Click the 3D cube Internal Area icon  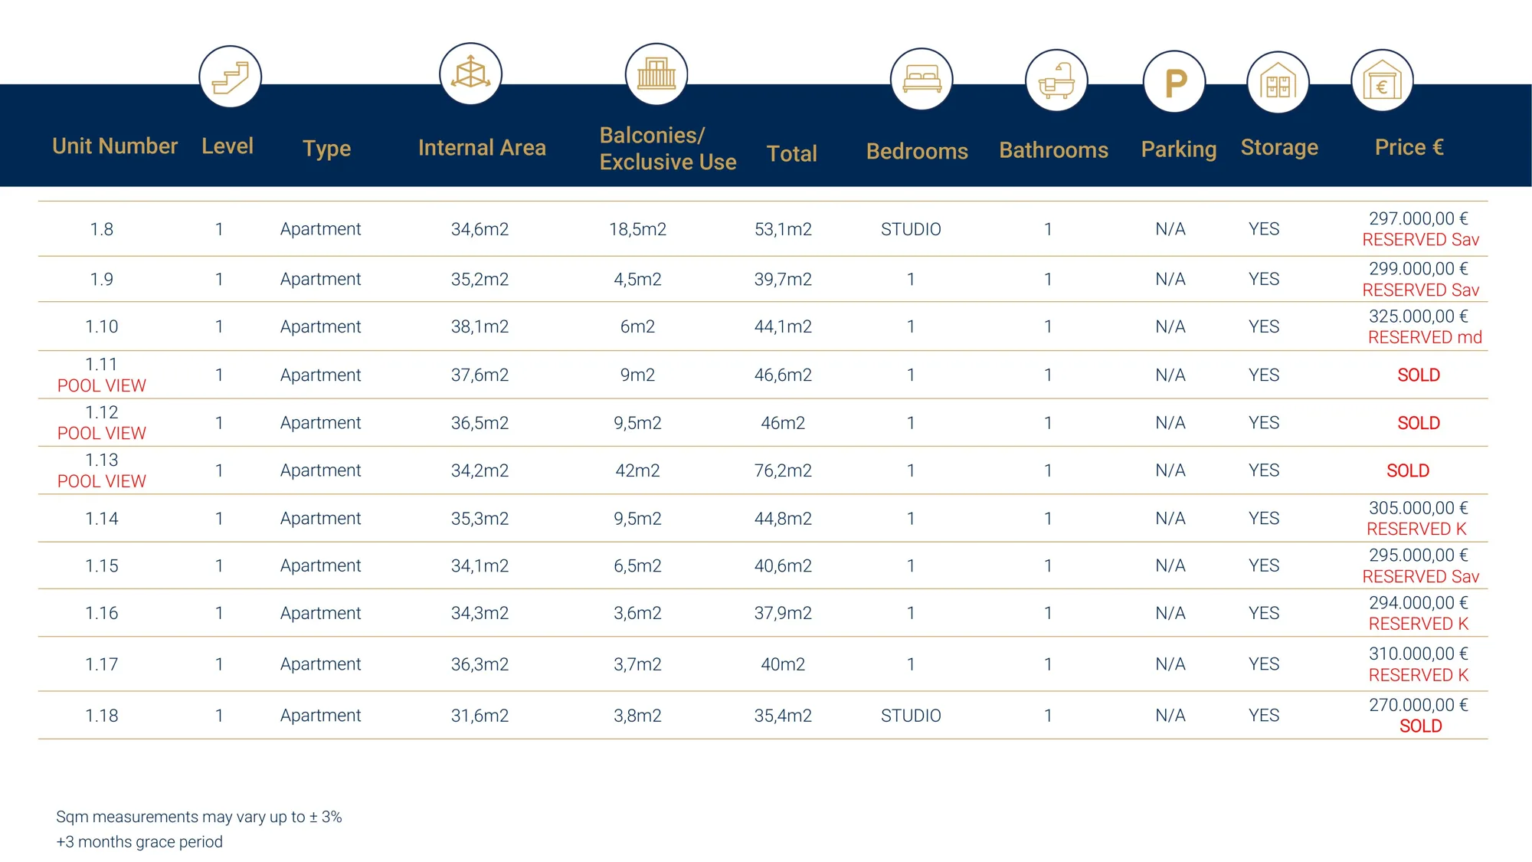click(x=470, y=74)
